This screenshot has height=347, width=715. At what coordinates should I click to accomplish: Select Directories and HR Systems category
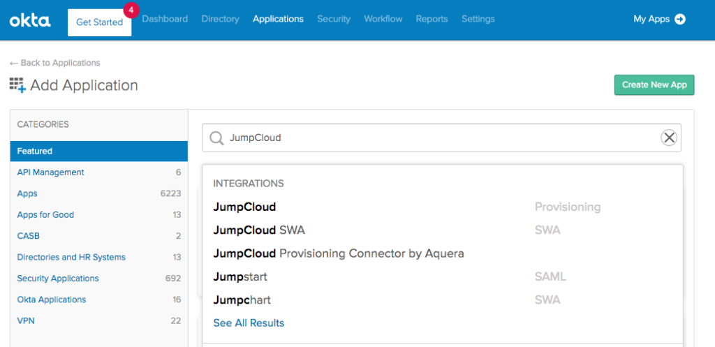click(71, 257)
